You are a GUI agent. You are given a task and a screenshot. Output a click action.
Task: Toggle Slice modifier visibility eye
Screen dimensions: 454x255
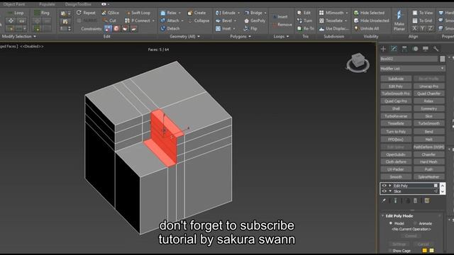click(384, 191)
